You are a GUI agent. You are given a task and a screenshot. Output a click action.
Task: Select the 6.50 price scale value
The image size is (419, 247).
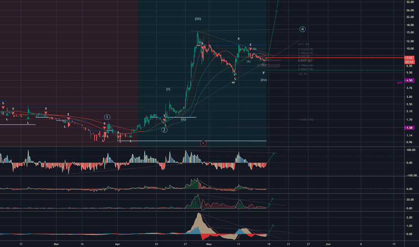[x=410, y=66]
